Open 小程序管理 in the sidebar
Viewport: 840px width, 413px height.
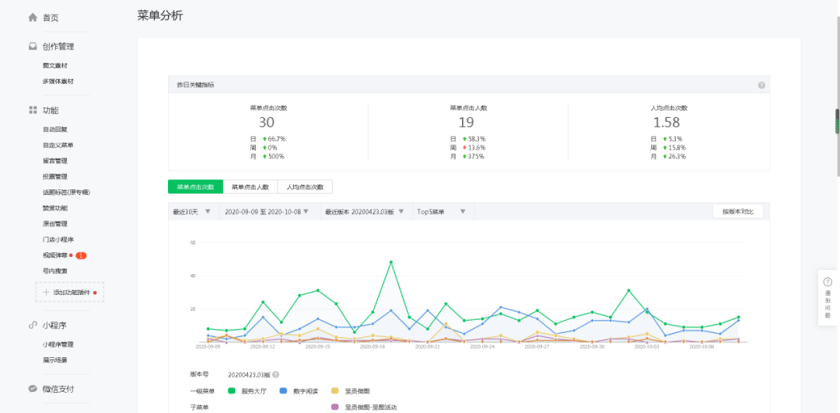click(x=58, y=345)
